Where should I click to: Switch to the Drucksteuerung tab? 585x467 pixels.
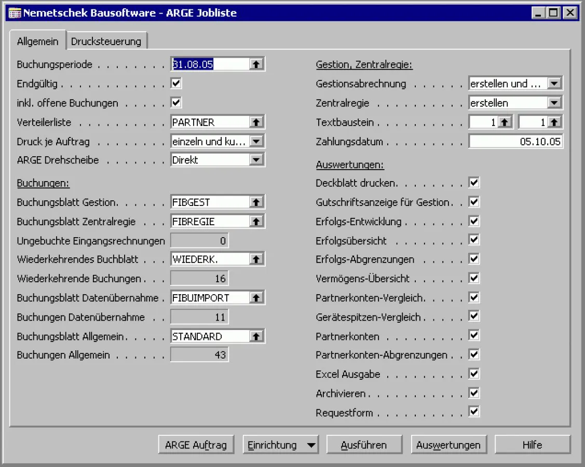click(107, 40)
